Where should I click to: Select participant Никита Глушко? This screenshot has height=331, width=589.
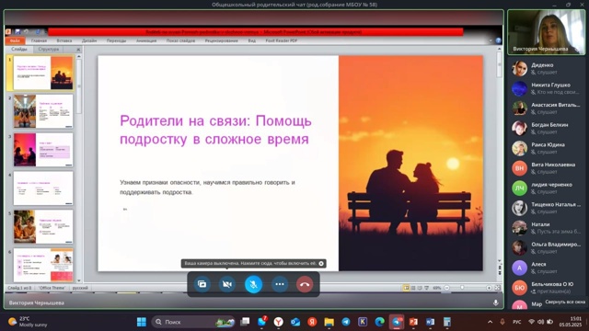coord(547,88)
